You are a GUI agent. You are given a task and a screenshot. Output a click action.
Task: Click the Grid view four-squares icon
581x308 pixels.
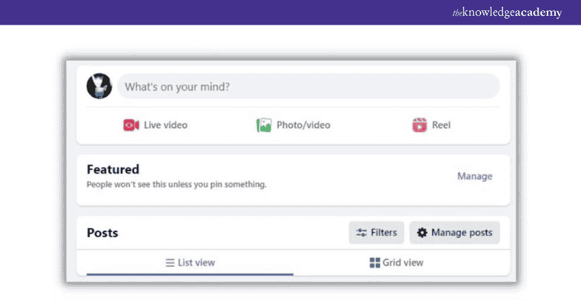(x=375, y=263)
